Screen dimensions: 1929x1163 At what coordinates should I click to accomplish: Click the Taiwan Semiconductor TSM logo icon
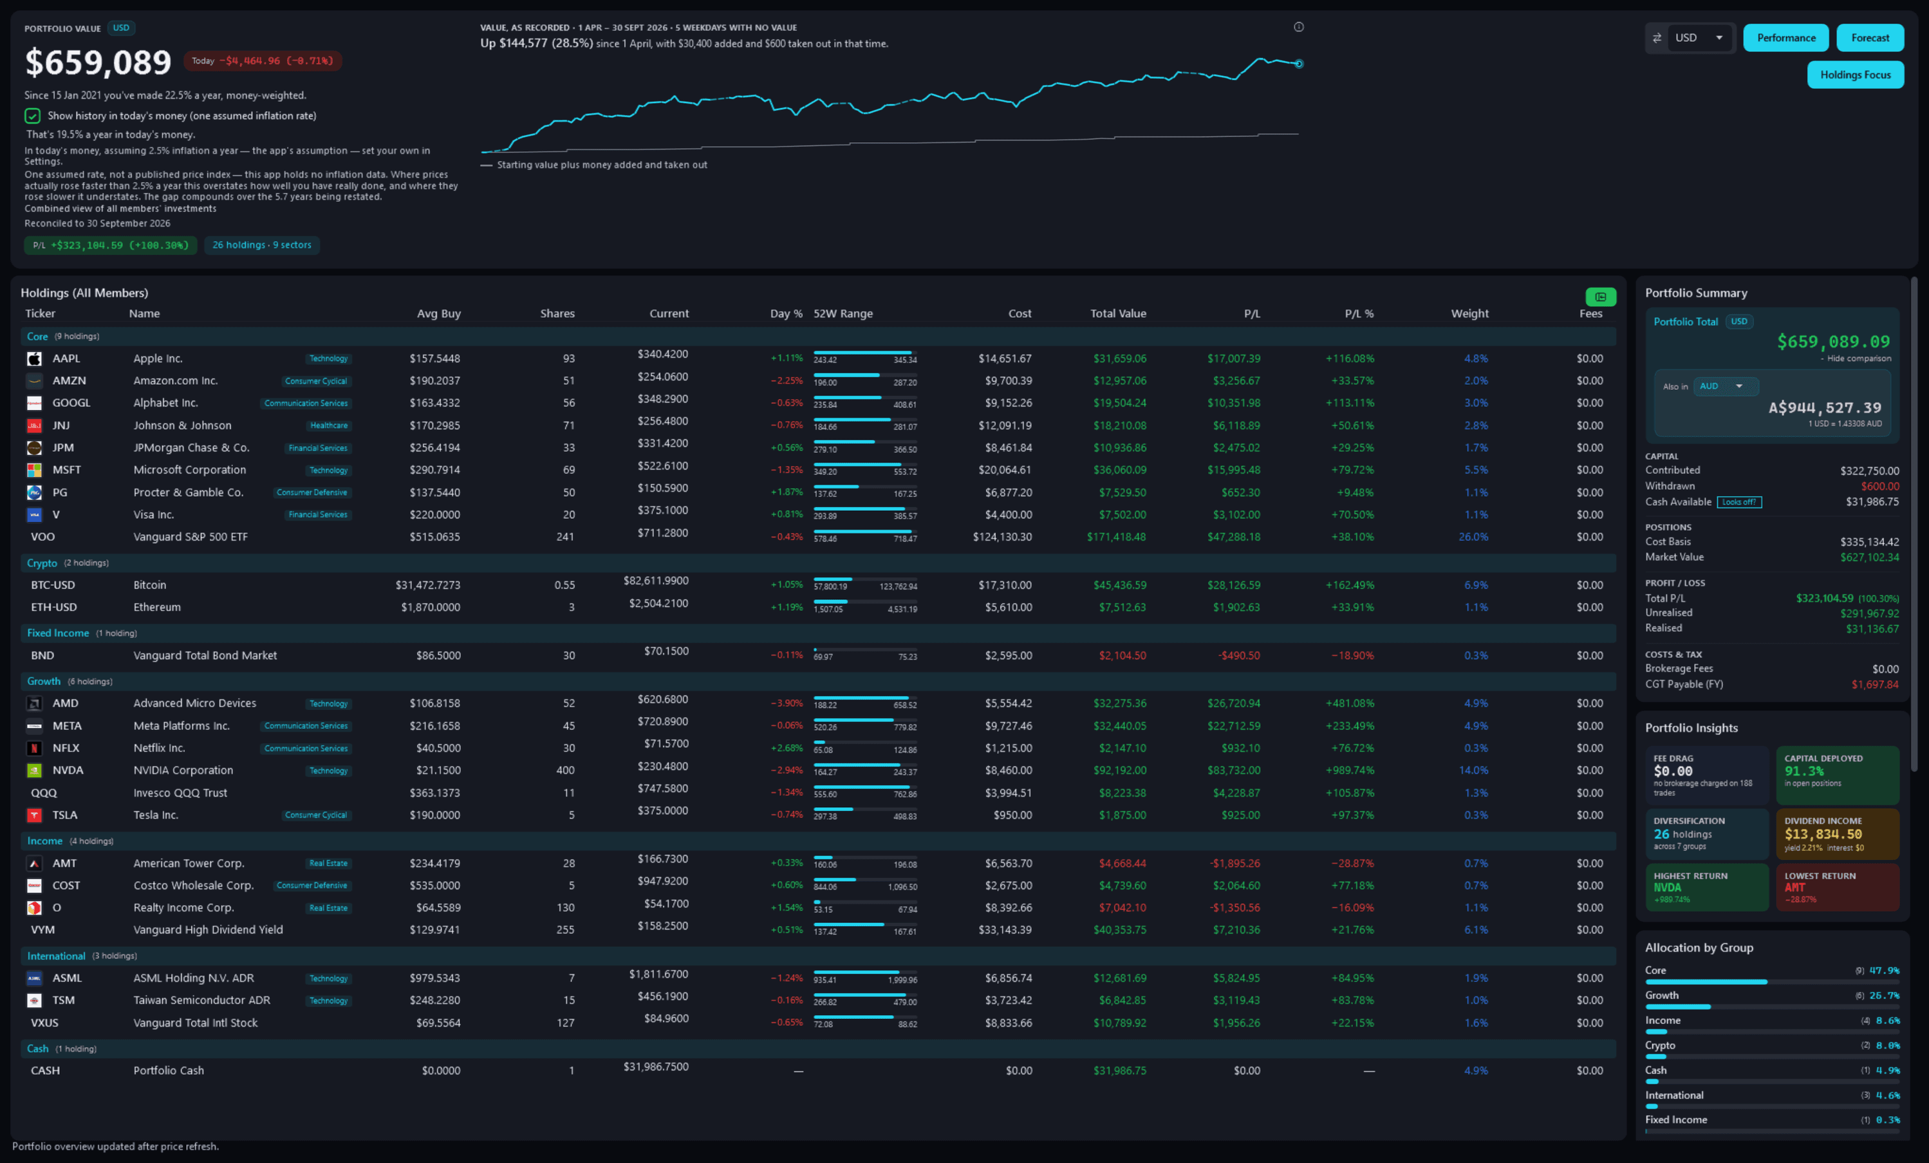point(35,1000)
